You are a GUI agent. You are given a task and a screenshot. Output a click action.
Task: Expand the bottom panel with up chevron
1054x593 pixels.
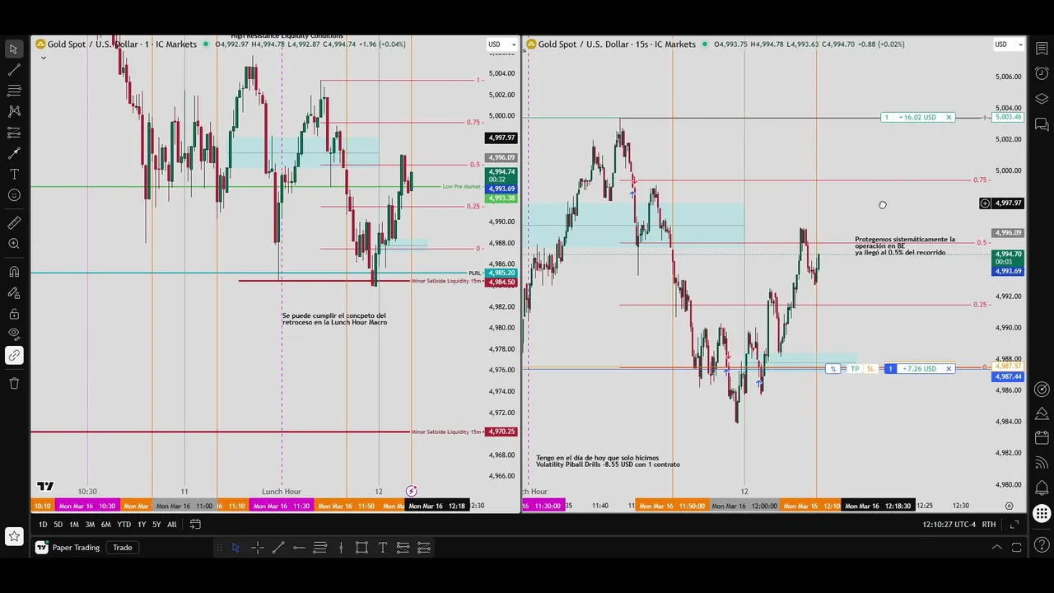(997, 548)
